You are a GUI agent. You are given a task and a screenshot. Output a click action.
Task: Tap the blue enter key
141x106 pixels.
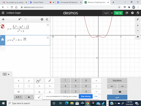117,97
